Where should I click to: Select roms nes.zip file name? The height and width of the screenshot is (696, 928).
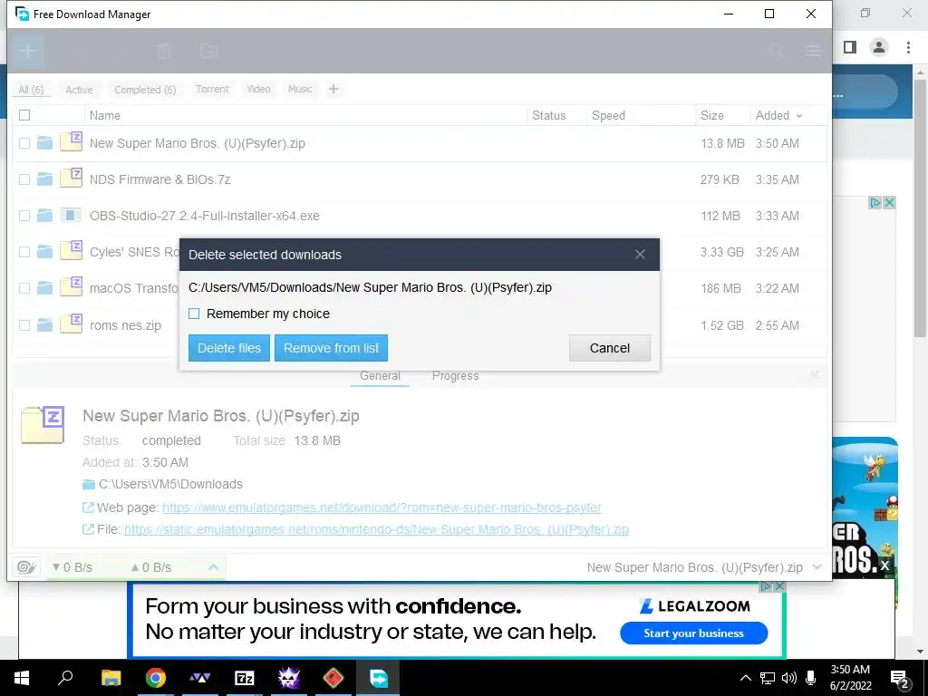125,325
